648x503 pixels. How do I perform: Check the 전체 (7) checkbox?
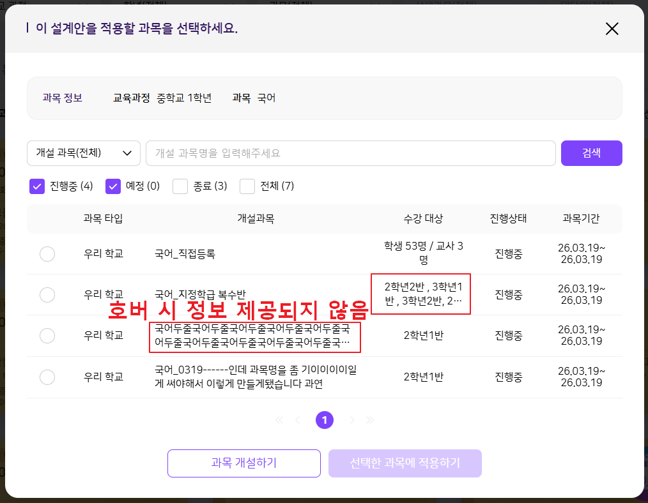[x=247, y=186]
